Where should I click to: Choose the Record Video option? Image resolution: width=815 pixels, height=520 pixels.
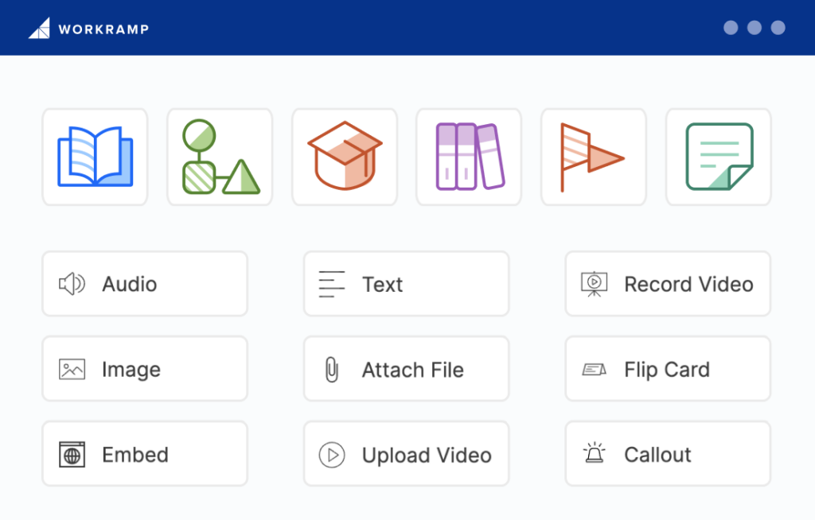click(668, 284)
